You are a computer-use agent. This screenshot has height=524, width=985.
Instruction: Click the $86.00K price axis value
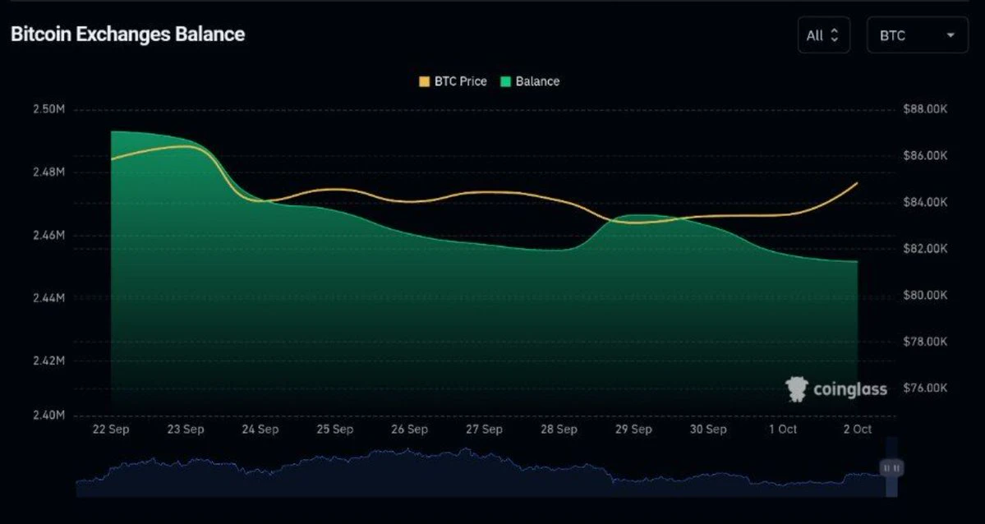pyautogui.click(x=925, y=155)
